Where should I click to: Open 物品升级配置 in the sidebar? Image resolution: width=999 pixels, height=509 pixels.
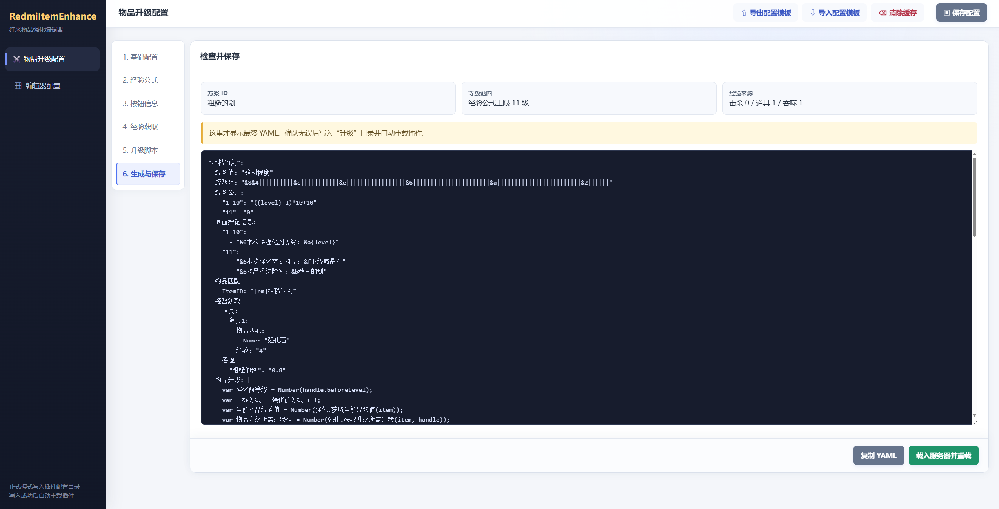click(53, 59)
